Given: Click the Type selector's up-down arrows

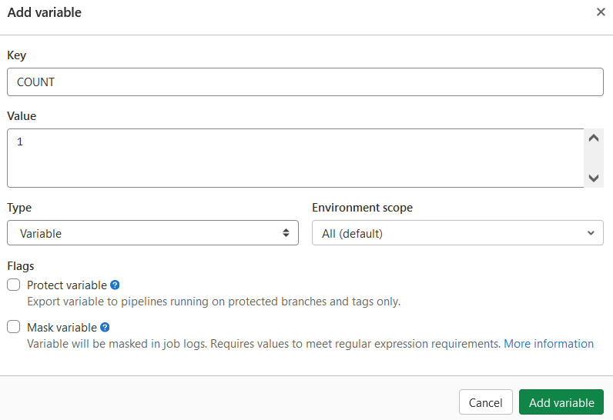Looking at the screenshot, I should (286, 233).
